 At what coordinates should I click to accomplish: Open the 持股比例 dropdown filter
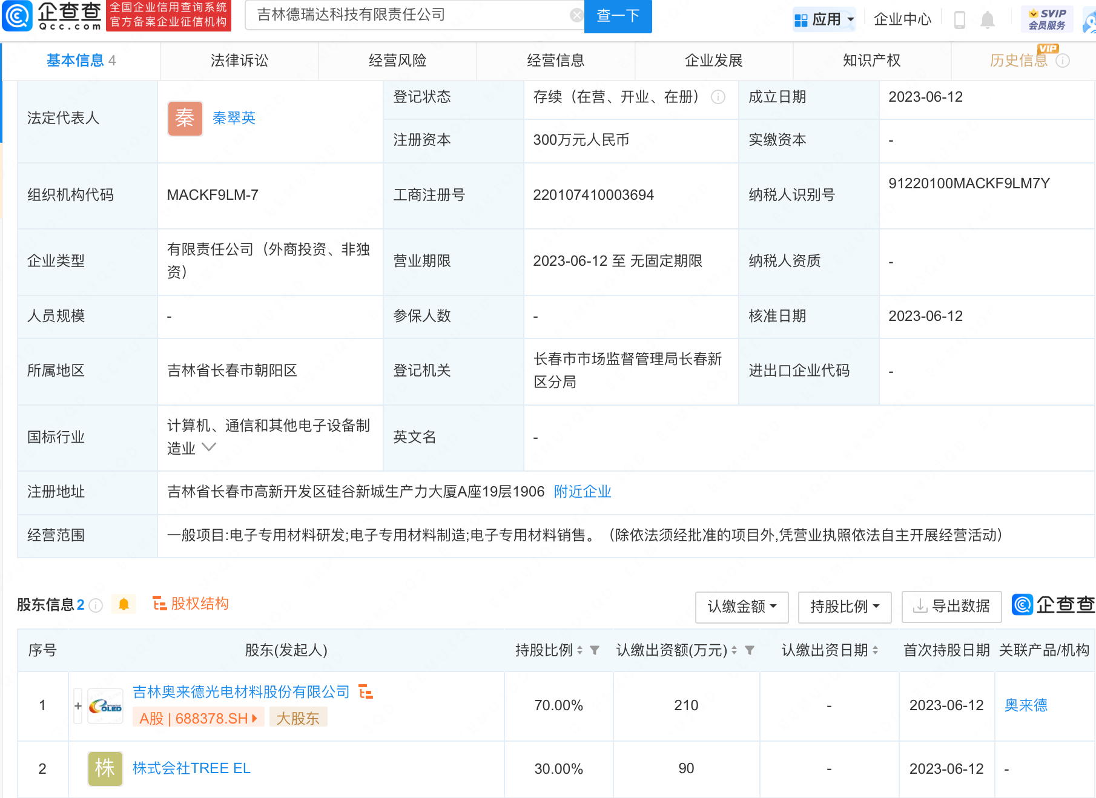(845, 607)
